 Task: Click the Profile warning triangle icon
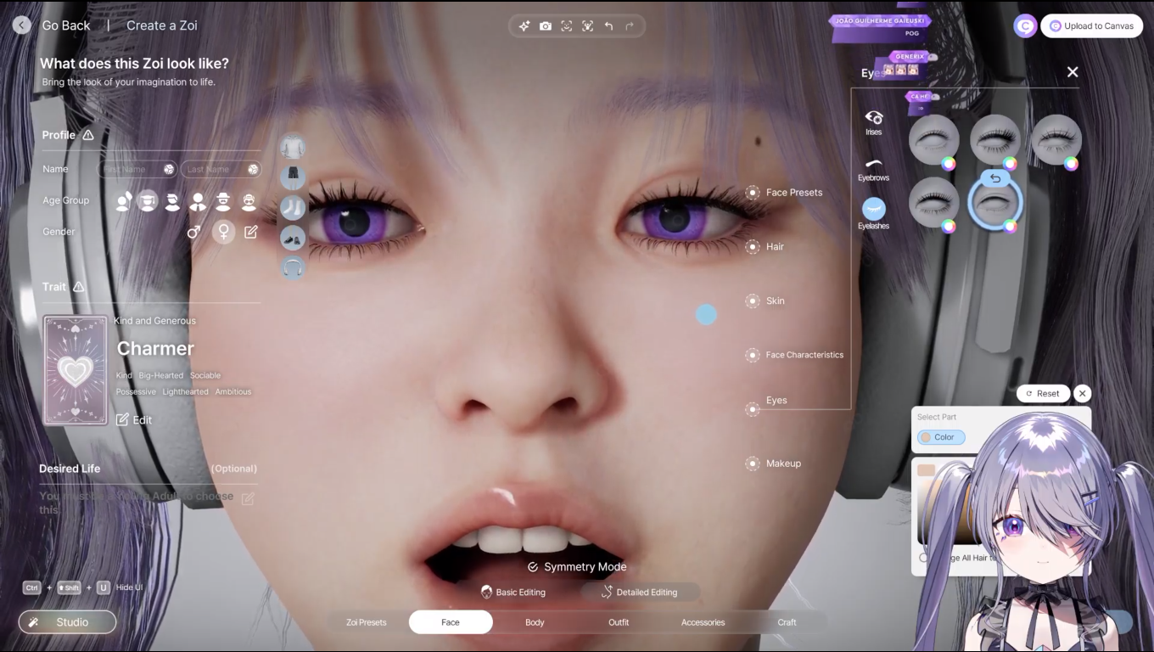pos(88,135)
